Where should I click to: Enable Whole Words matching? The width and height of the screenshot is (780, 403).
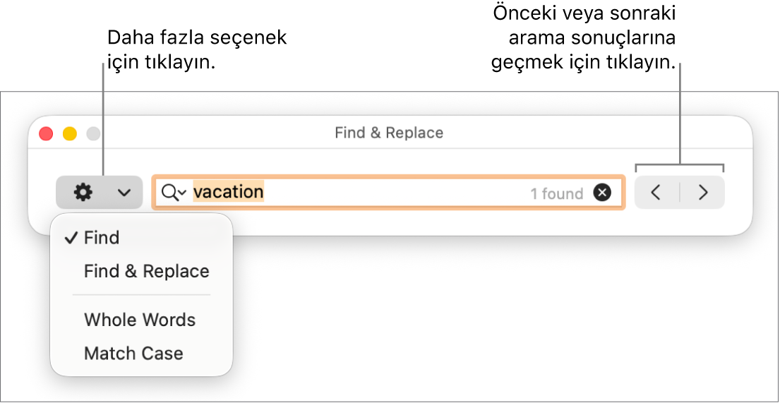click(x=140, y=320)
